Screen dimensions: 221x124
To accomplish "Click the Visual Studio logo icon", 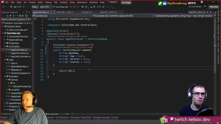I will pos(2,2).
